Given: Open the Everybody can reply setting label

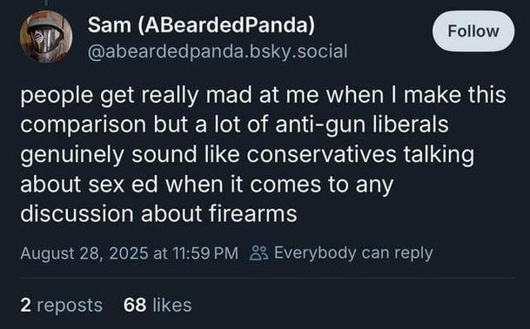Looking at the screenshot, I should coord(353,253).
